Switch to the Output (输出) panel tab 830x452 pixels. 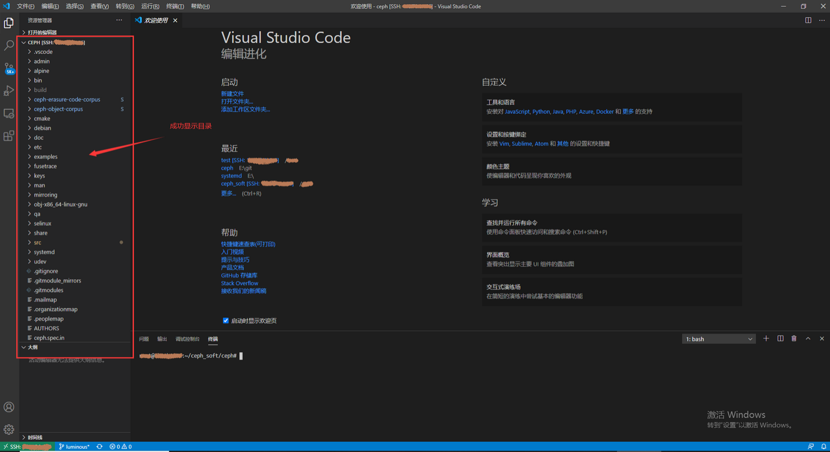coord(162,339)
